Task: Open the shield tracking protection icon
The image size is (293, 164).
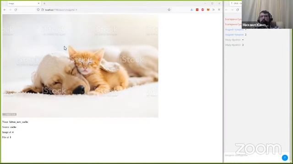Action: point(38,10)
